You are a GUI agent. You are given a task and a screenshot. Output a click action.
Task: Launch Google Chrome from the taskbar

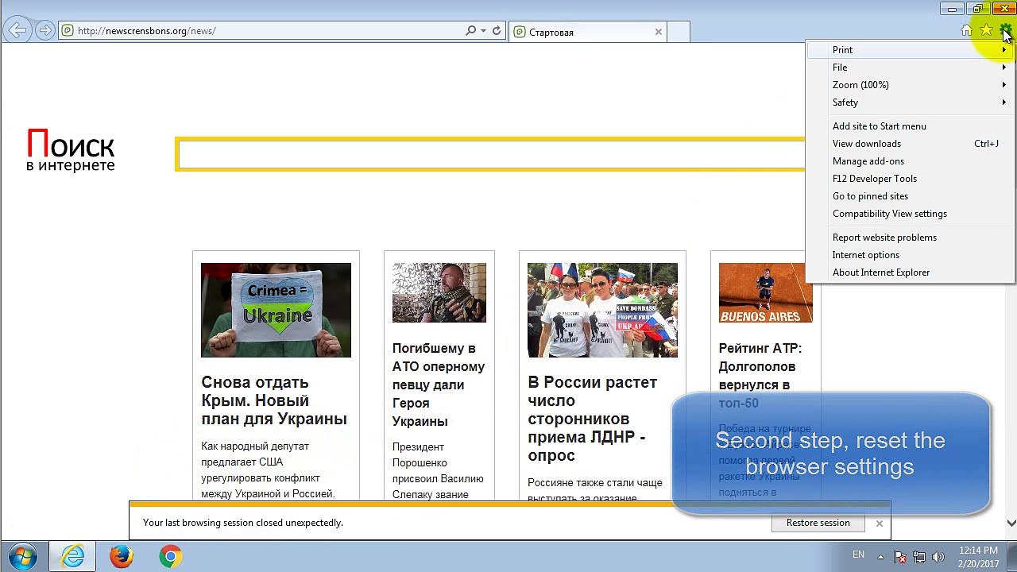click(x=170, y=556)
